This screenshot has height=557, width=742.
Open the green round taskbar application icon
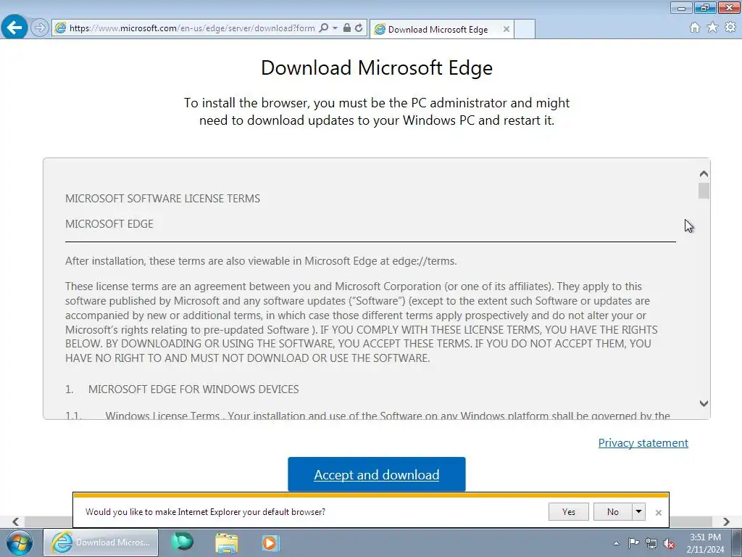pyautogui.click(x=182, y=542)
